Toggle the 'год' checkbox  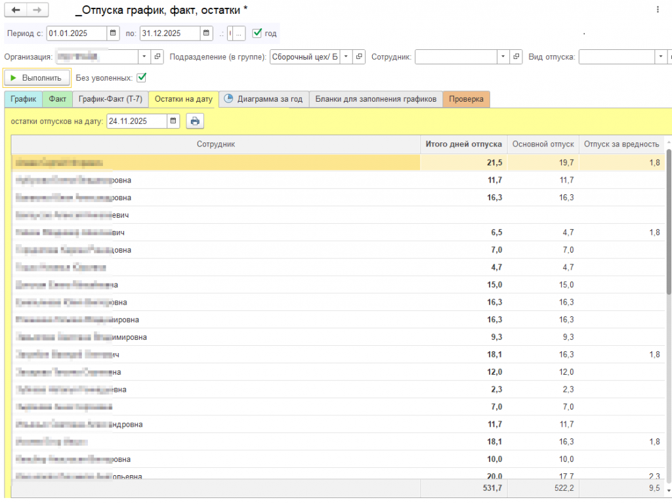[x=257, y=33]
